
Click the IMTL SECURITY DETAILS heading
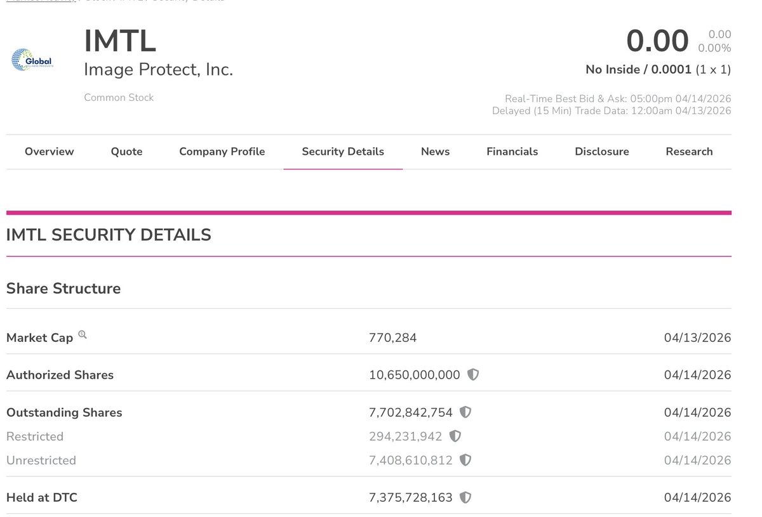pyautogui.click(x=109, y=235)
